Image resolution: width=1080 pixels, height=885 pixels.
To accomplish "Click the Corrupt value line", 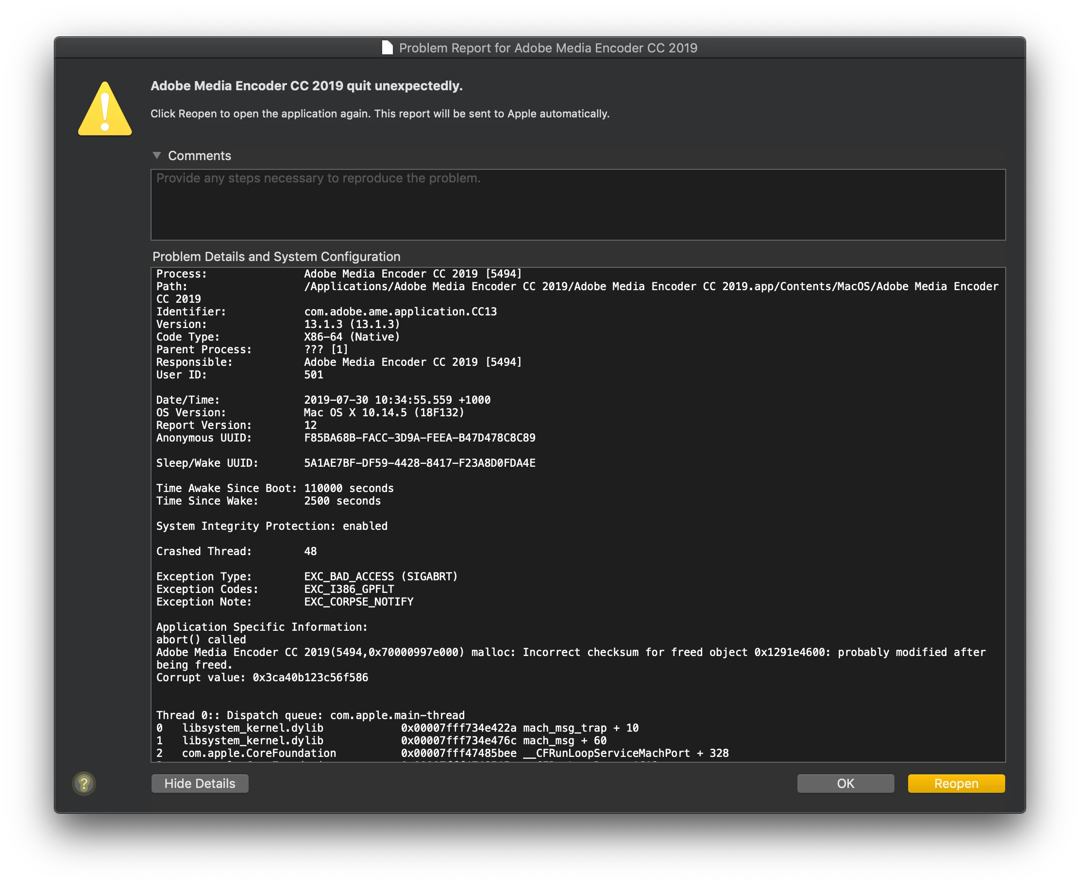I will (x=262, y=677).
